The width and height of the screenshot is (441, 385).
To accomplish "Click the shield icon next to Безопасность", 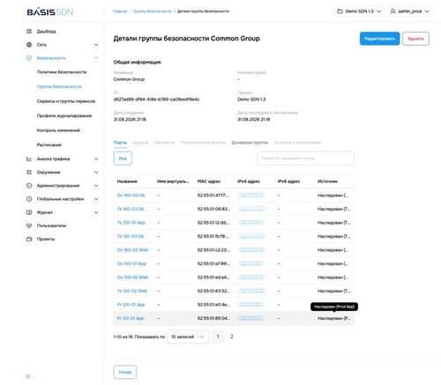I will coord(29,58).
